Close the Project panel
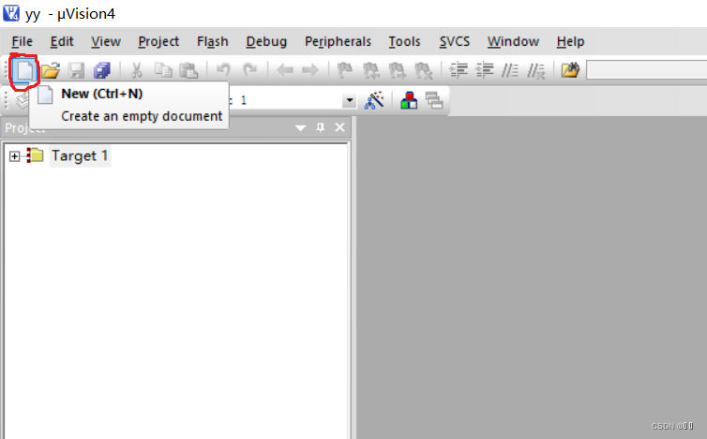This screenshot has height=439, width=707. pos(340,127)
